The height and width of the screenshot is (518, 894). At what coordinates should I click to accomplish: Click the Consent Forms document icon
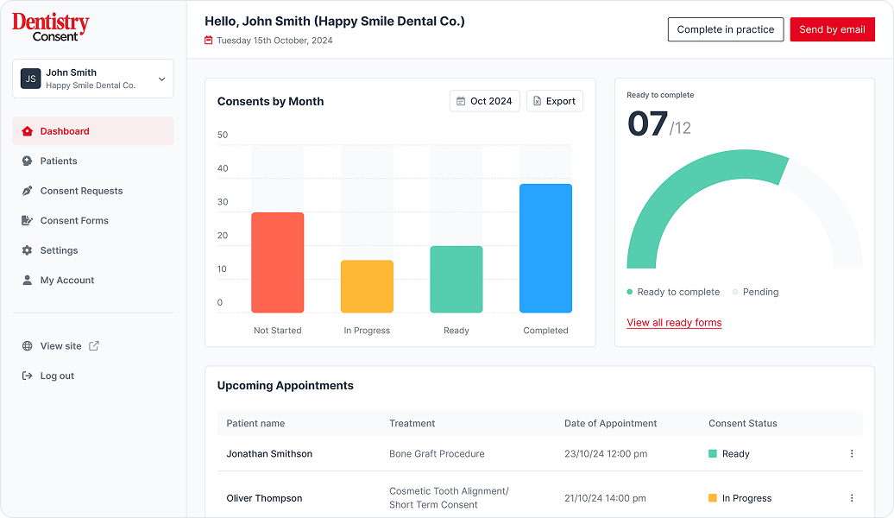click(x=27, y=221)
